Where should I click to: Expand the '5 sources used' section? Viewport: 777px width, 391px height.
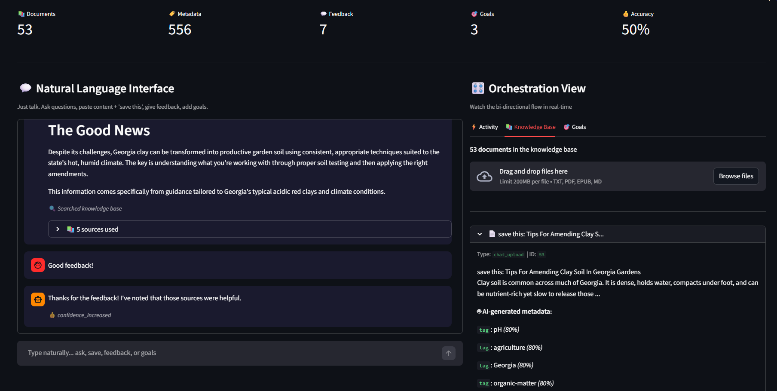point(58,229)
